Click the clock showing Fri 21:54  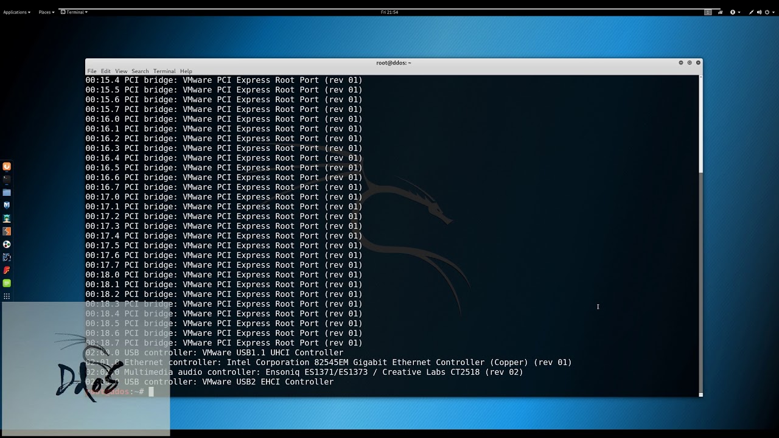coord(389,12)
